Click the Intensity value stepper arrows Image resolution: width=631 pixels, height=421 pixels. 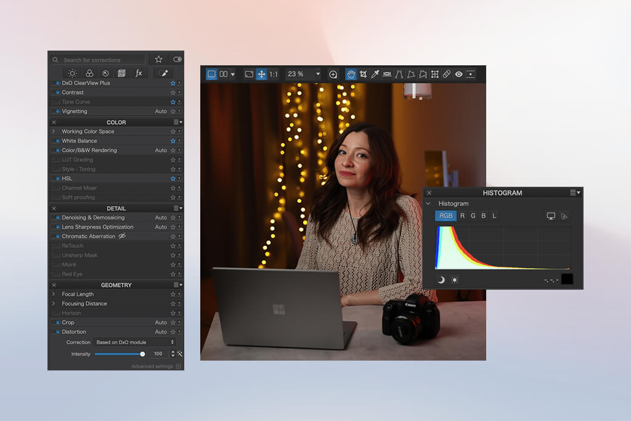click(173, 354)
